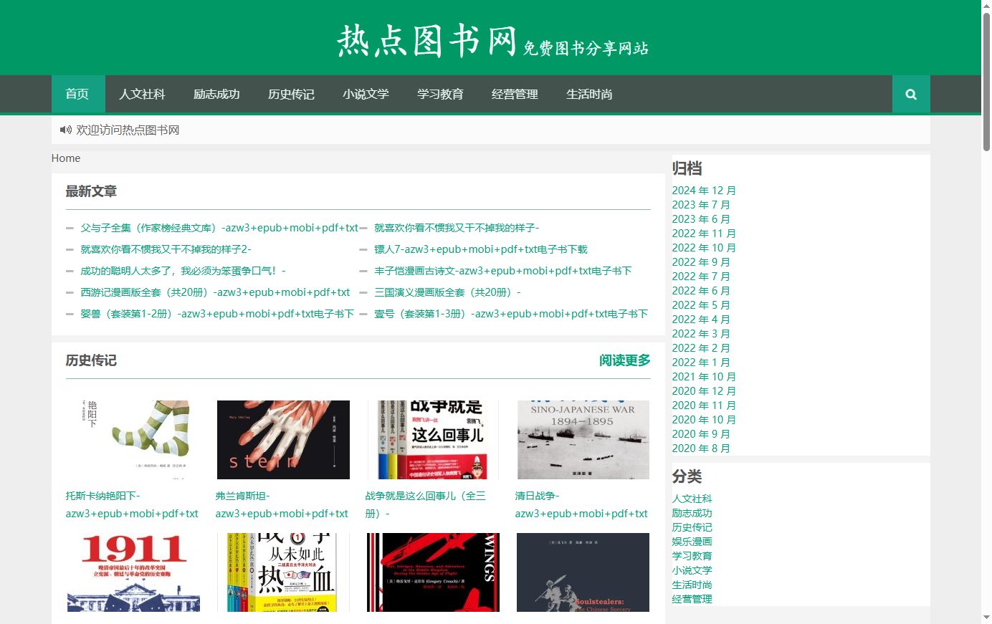The height and width of the screenshot is (624, 992).
Task: Open title link 弗兰肯斯坦-
Action: pyautogui.click(x=282, y=504)
